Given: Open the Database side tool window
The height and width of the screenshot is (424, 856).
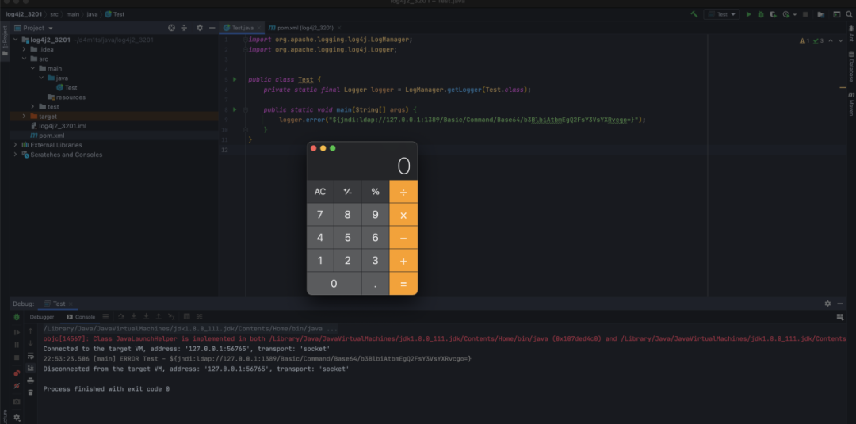Looking at the screenshot, I should coord(851,67).
